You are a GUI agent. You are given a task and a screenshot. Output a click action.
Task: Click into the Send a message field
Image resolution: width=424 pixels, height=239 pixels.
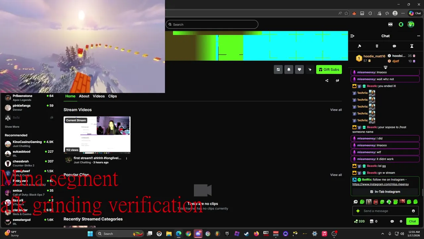point(385,211)
